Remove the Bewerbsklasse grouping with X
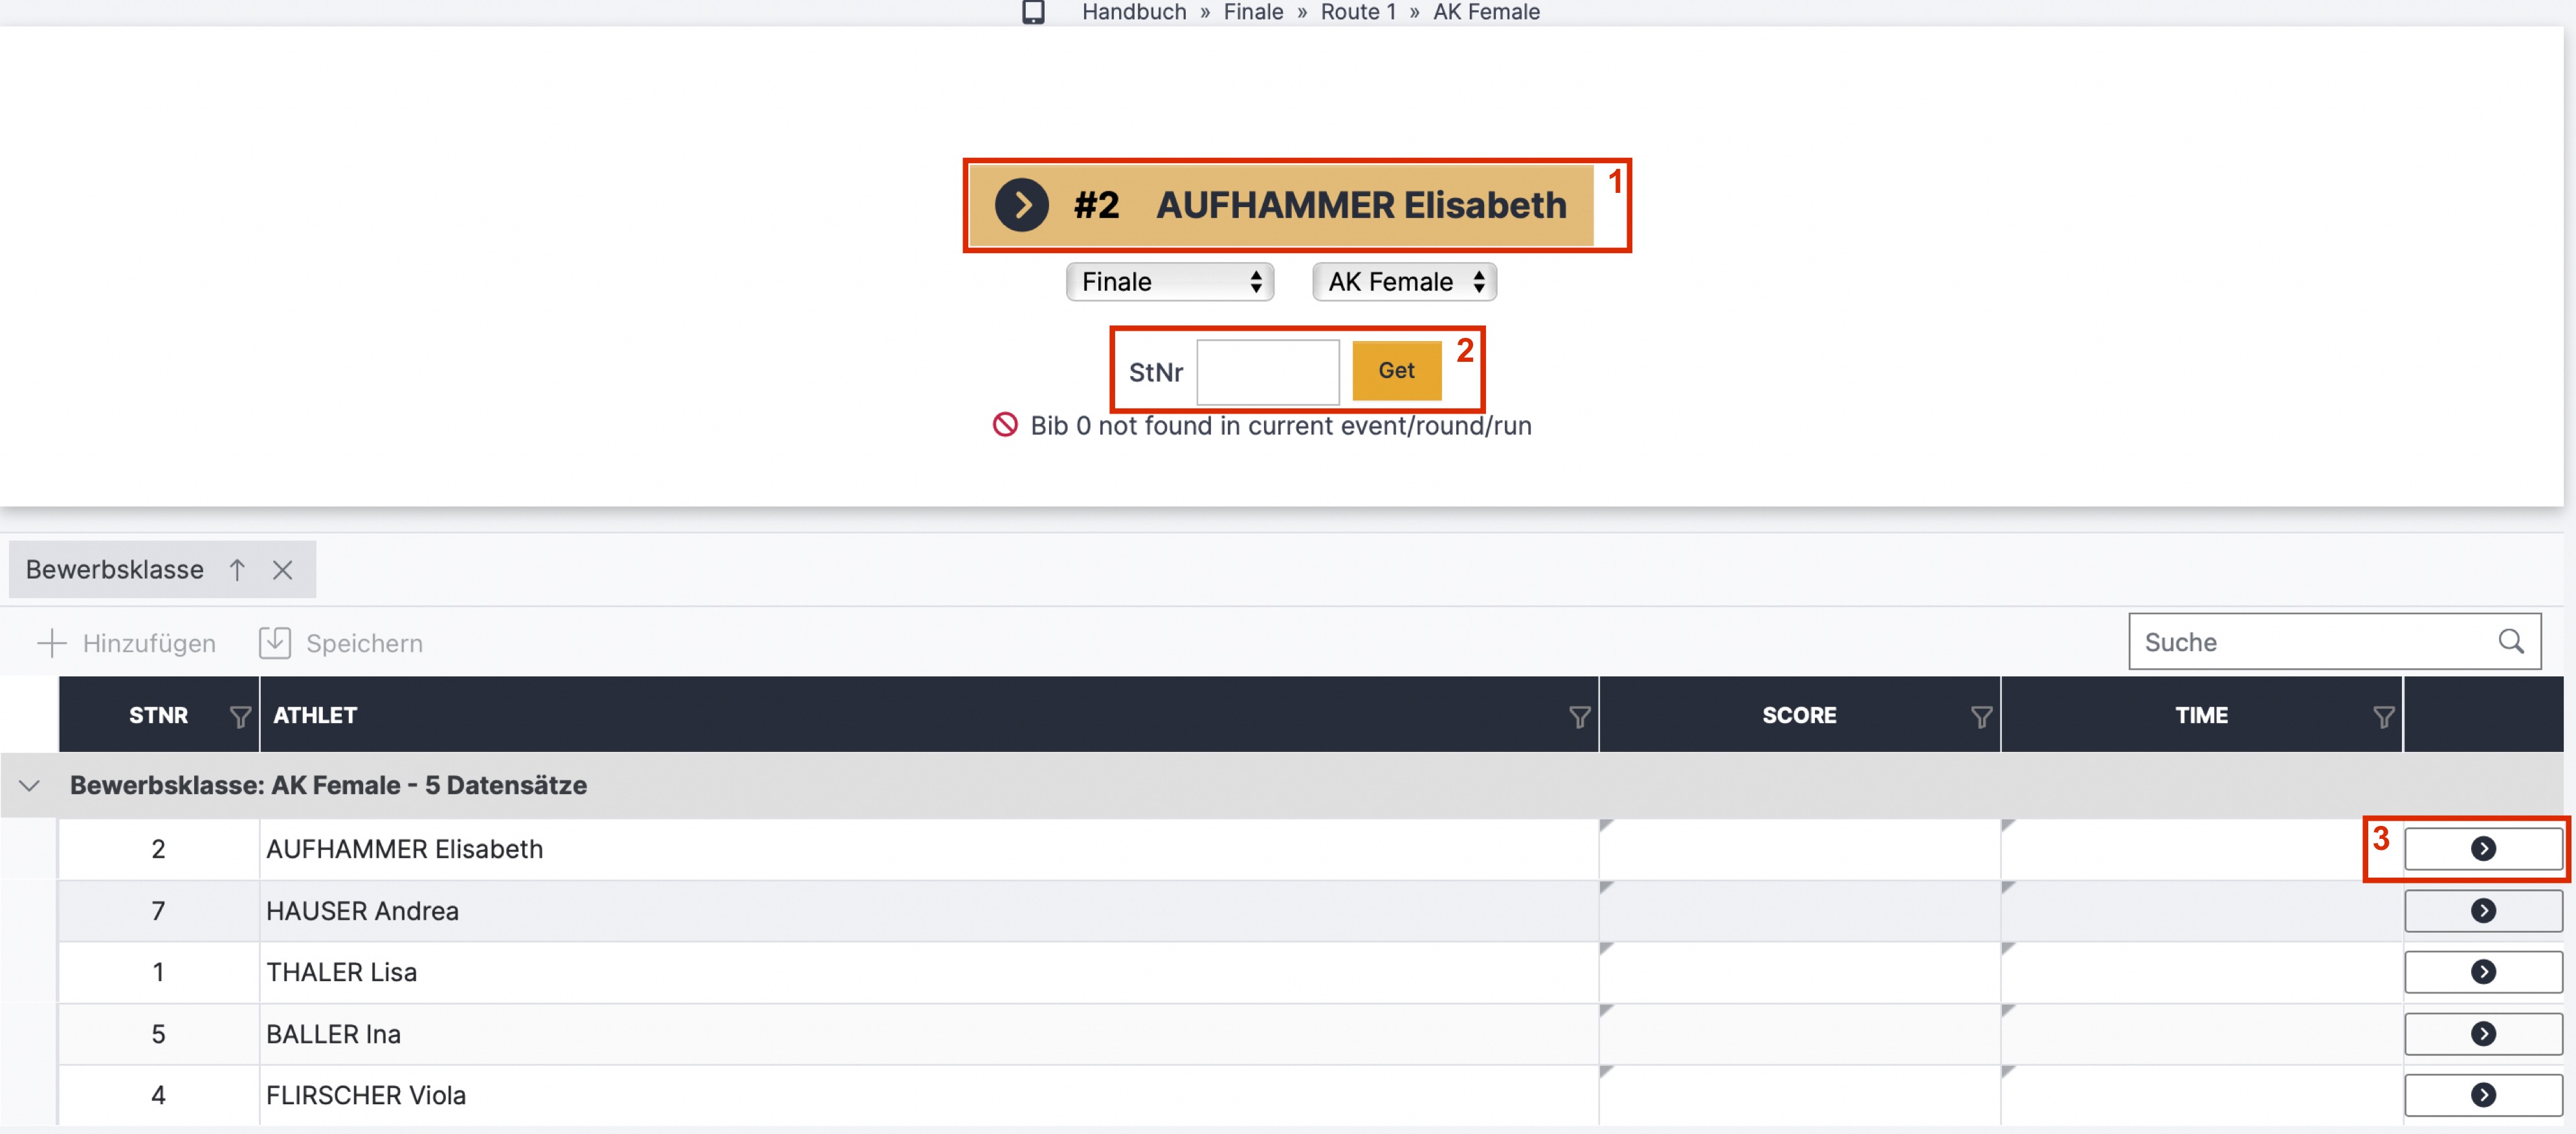Viewport: 2576px width, 1134px height. pos(283,569)
